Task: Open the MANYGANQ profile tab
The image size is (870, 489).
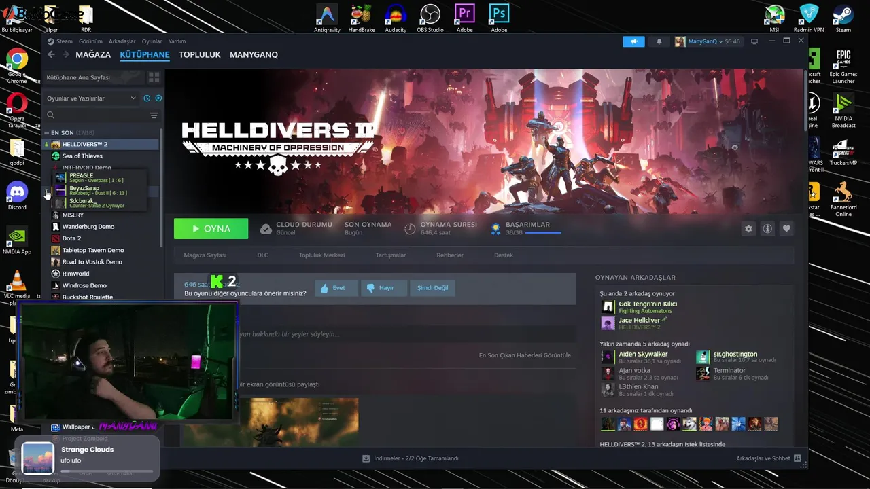Action: 254,54
